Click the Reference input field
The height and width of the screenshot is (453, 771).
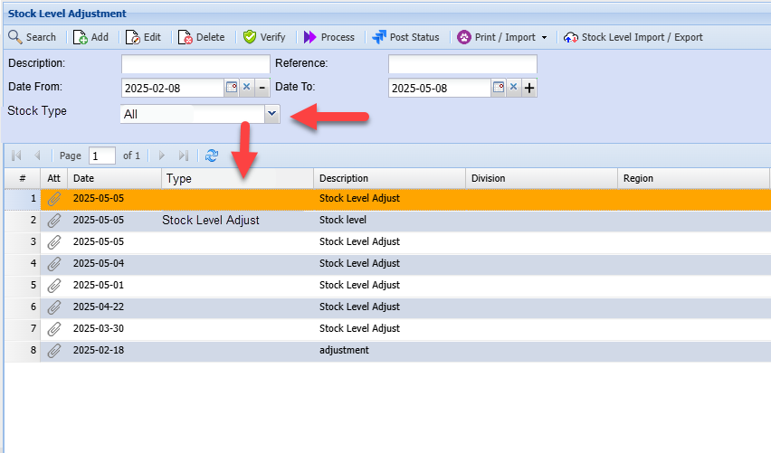(x=462, y=64)
